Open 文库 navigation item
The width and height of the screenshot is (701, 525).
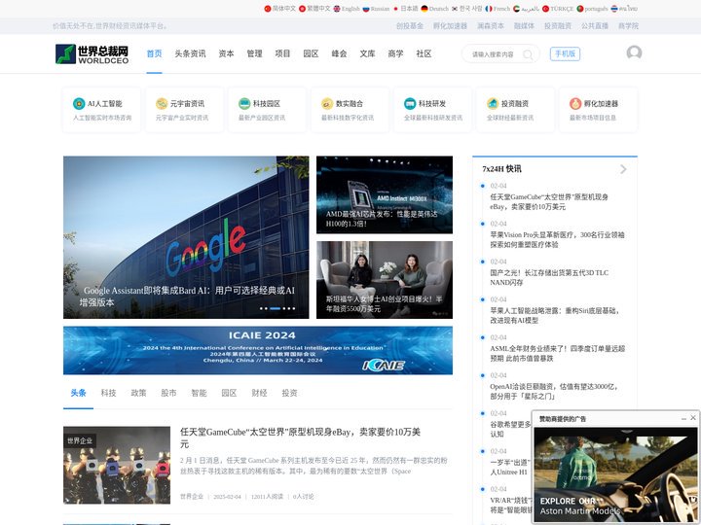coord(367,53)
